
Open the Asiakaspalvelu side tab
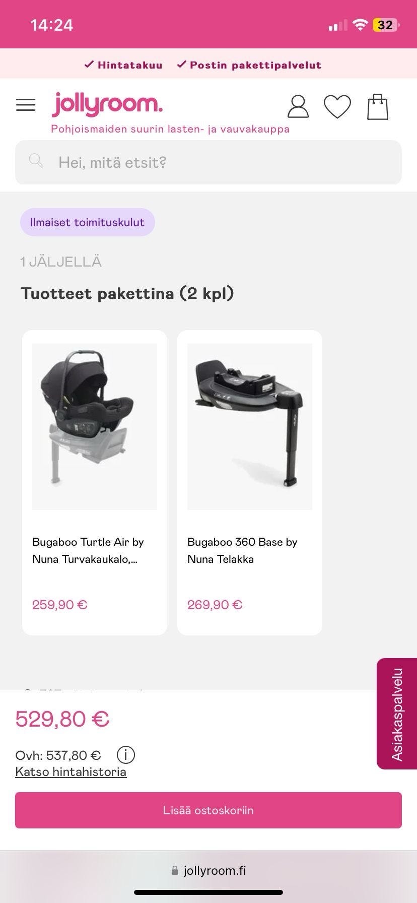coord(397,714)
